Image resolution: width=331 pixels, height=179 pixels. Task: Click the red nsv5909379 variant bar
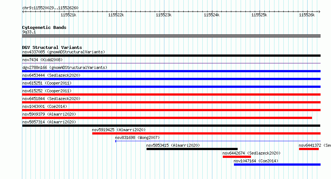tap(167, 118)
